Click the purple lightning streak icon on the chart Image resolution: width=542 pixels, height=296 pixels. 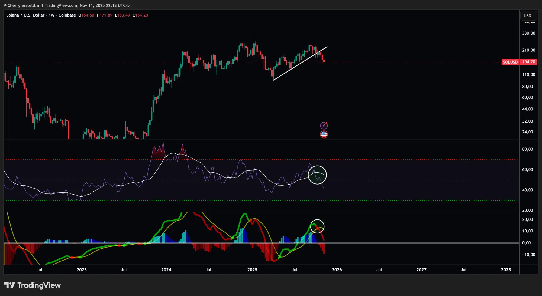pyautogui.click(x=324, y=125)
